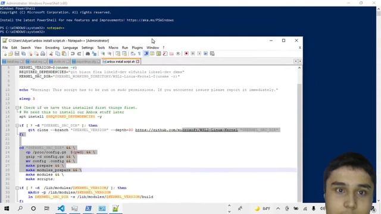Screen dimensions: 381x214
Task: Click the Open file toolbar icon
Action: 11,53
